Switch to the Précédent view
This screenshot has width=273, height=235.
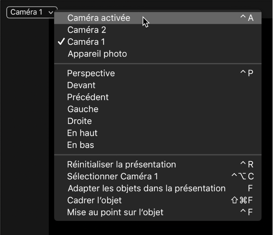pos(88,97)
